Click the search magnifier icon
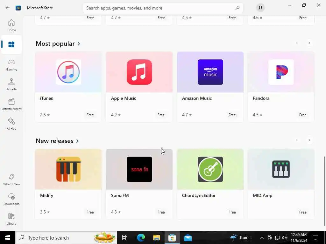The image size is (326, 244). [x=237, y=8]
